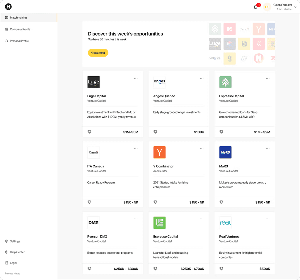Click the Settings gear icon
The image size is (300, 280).
click(x=7, y=241)
